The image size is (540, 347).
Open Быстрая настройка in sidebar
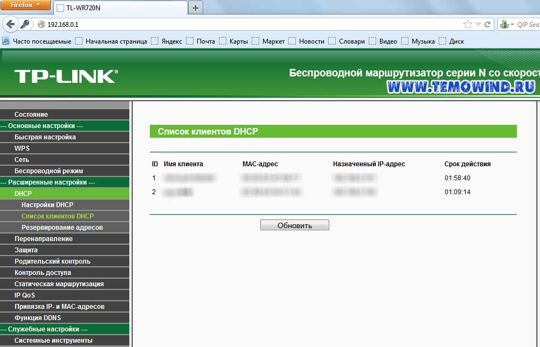pyautogui.click(x=65, y=137)
